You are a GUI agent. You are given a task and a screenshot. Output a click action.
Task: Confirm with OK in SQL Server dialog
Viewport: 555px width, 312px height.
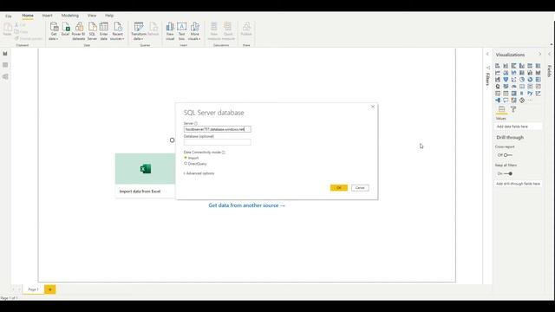[x=339, y=188]
